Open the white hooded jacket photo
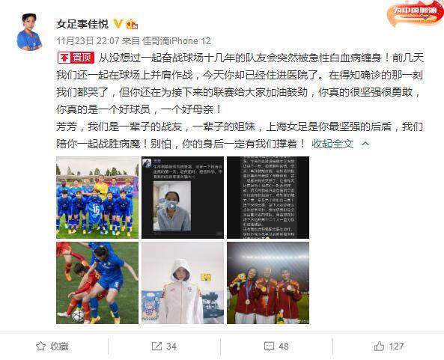The height and width of the screenshot is (360, 444). 183,283
